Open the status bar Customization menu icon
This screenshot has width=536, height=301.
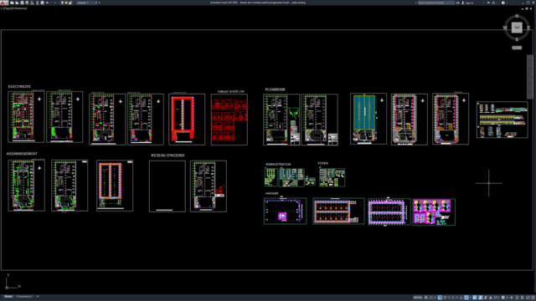click(x=533, y=298)
